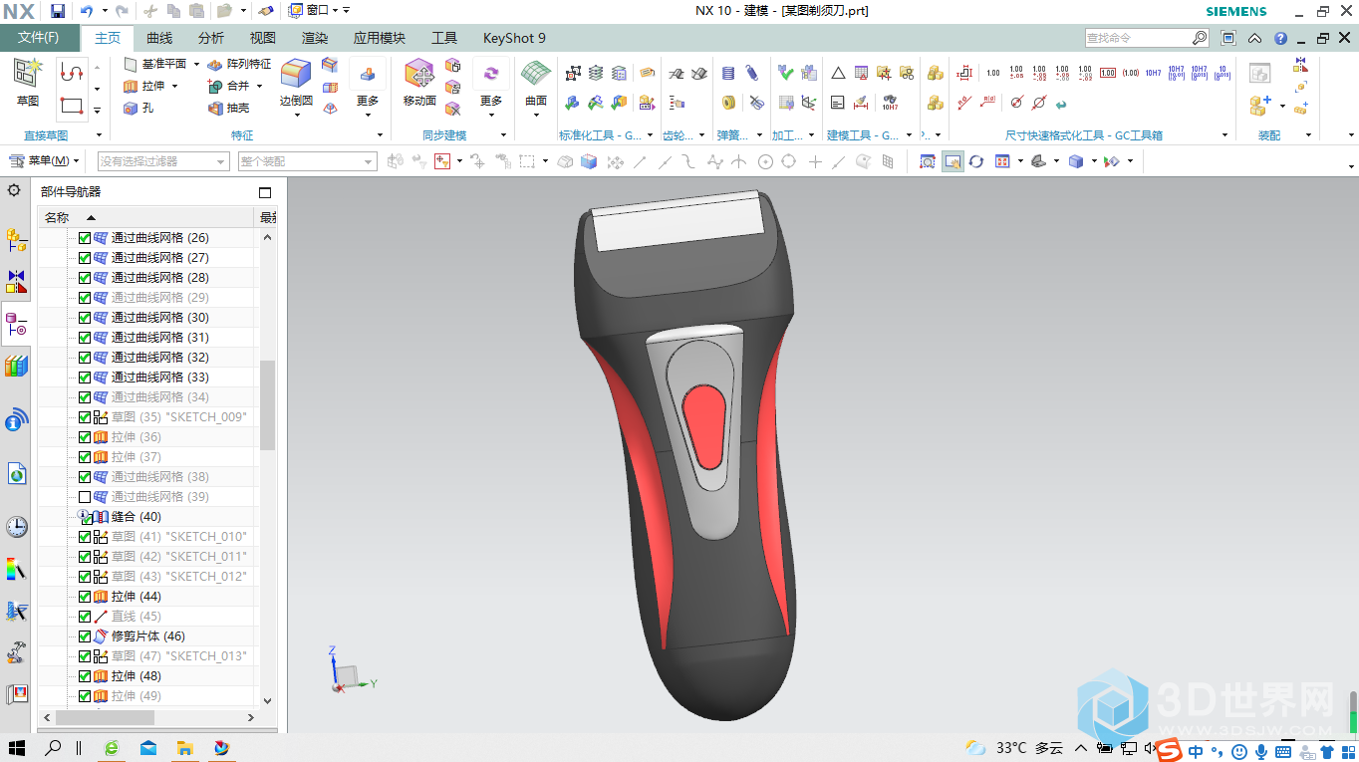Open the Constraint Navigator sidebar icon
The width and height of the screenshot is (1359, 762).
click(16, 282)
